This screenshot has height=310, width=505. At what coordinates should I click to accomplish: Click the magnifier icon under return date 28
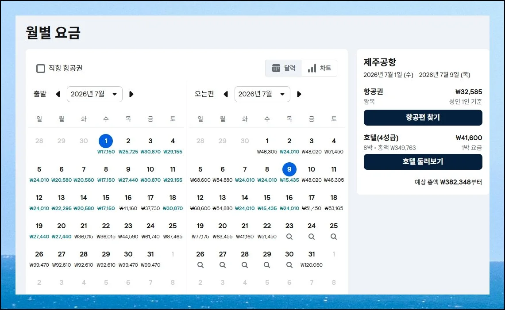pyautogui.click(x=245, y=265)
